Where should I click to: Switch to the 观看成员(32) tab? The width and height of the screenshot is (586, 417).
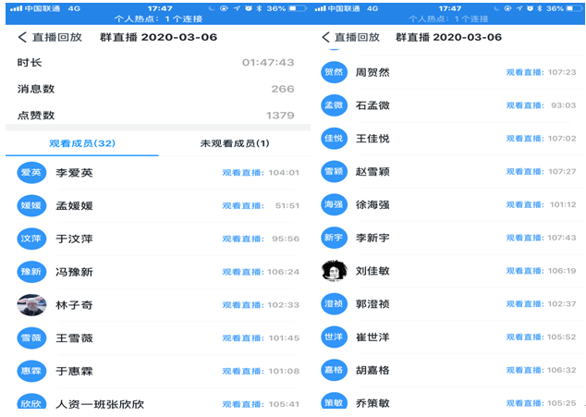(81, 143)
